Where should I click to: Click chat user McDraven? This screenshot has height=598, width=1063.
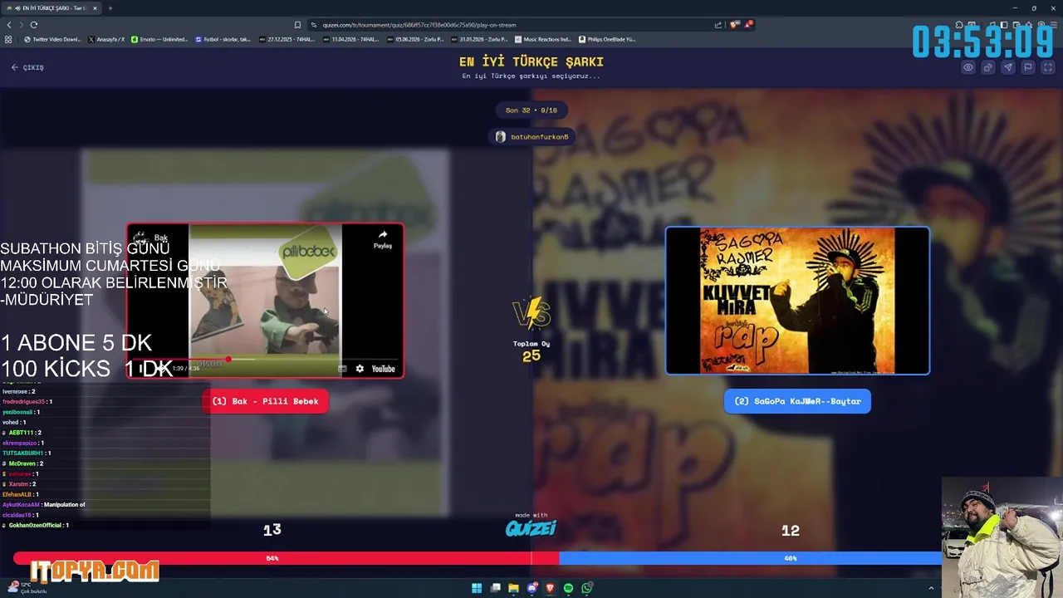click(x=22, y=463)
